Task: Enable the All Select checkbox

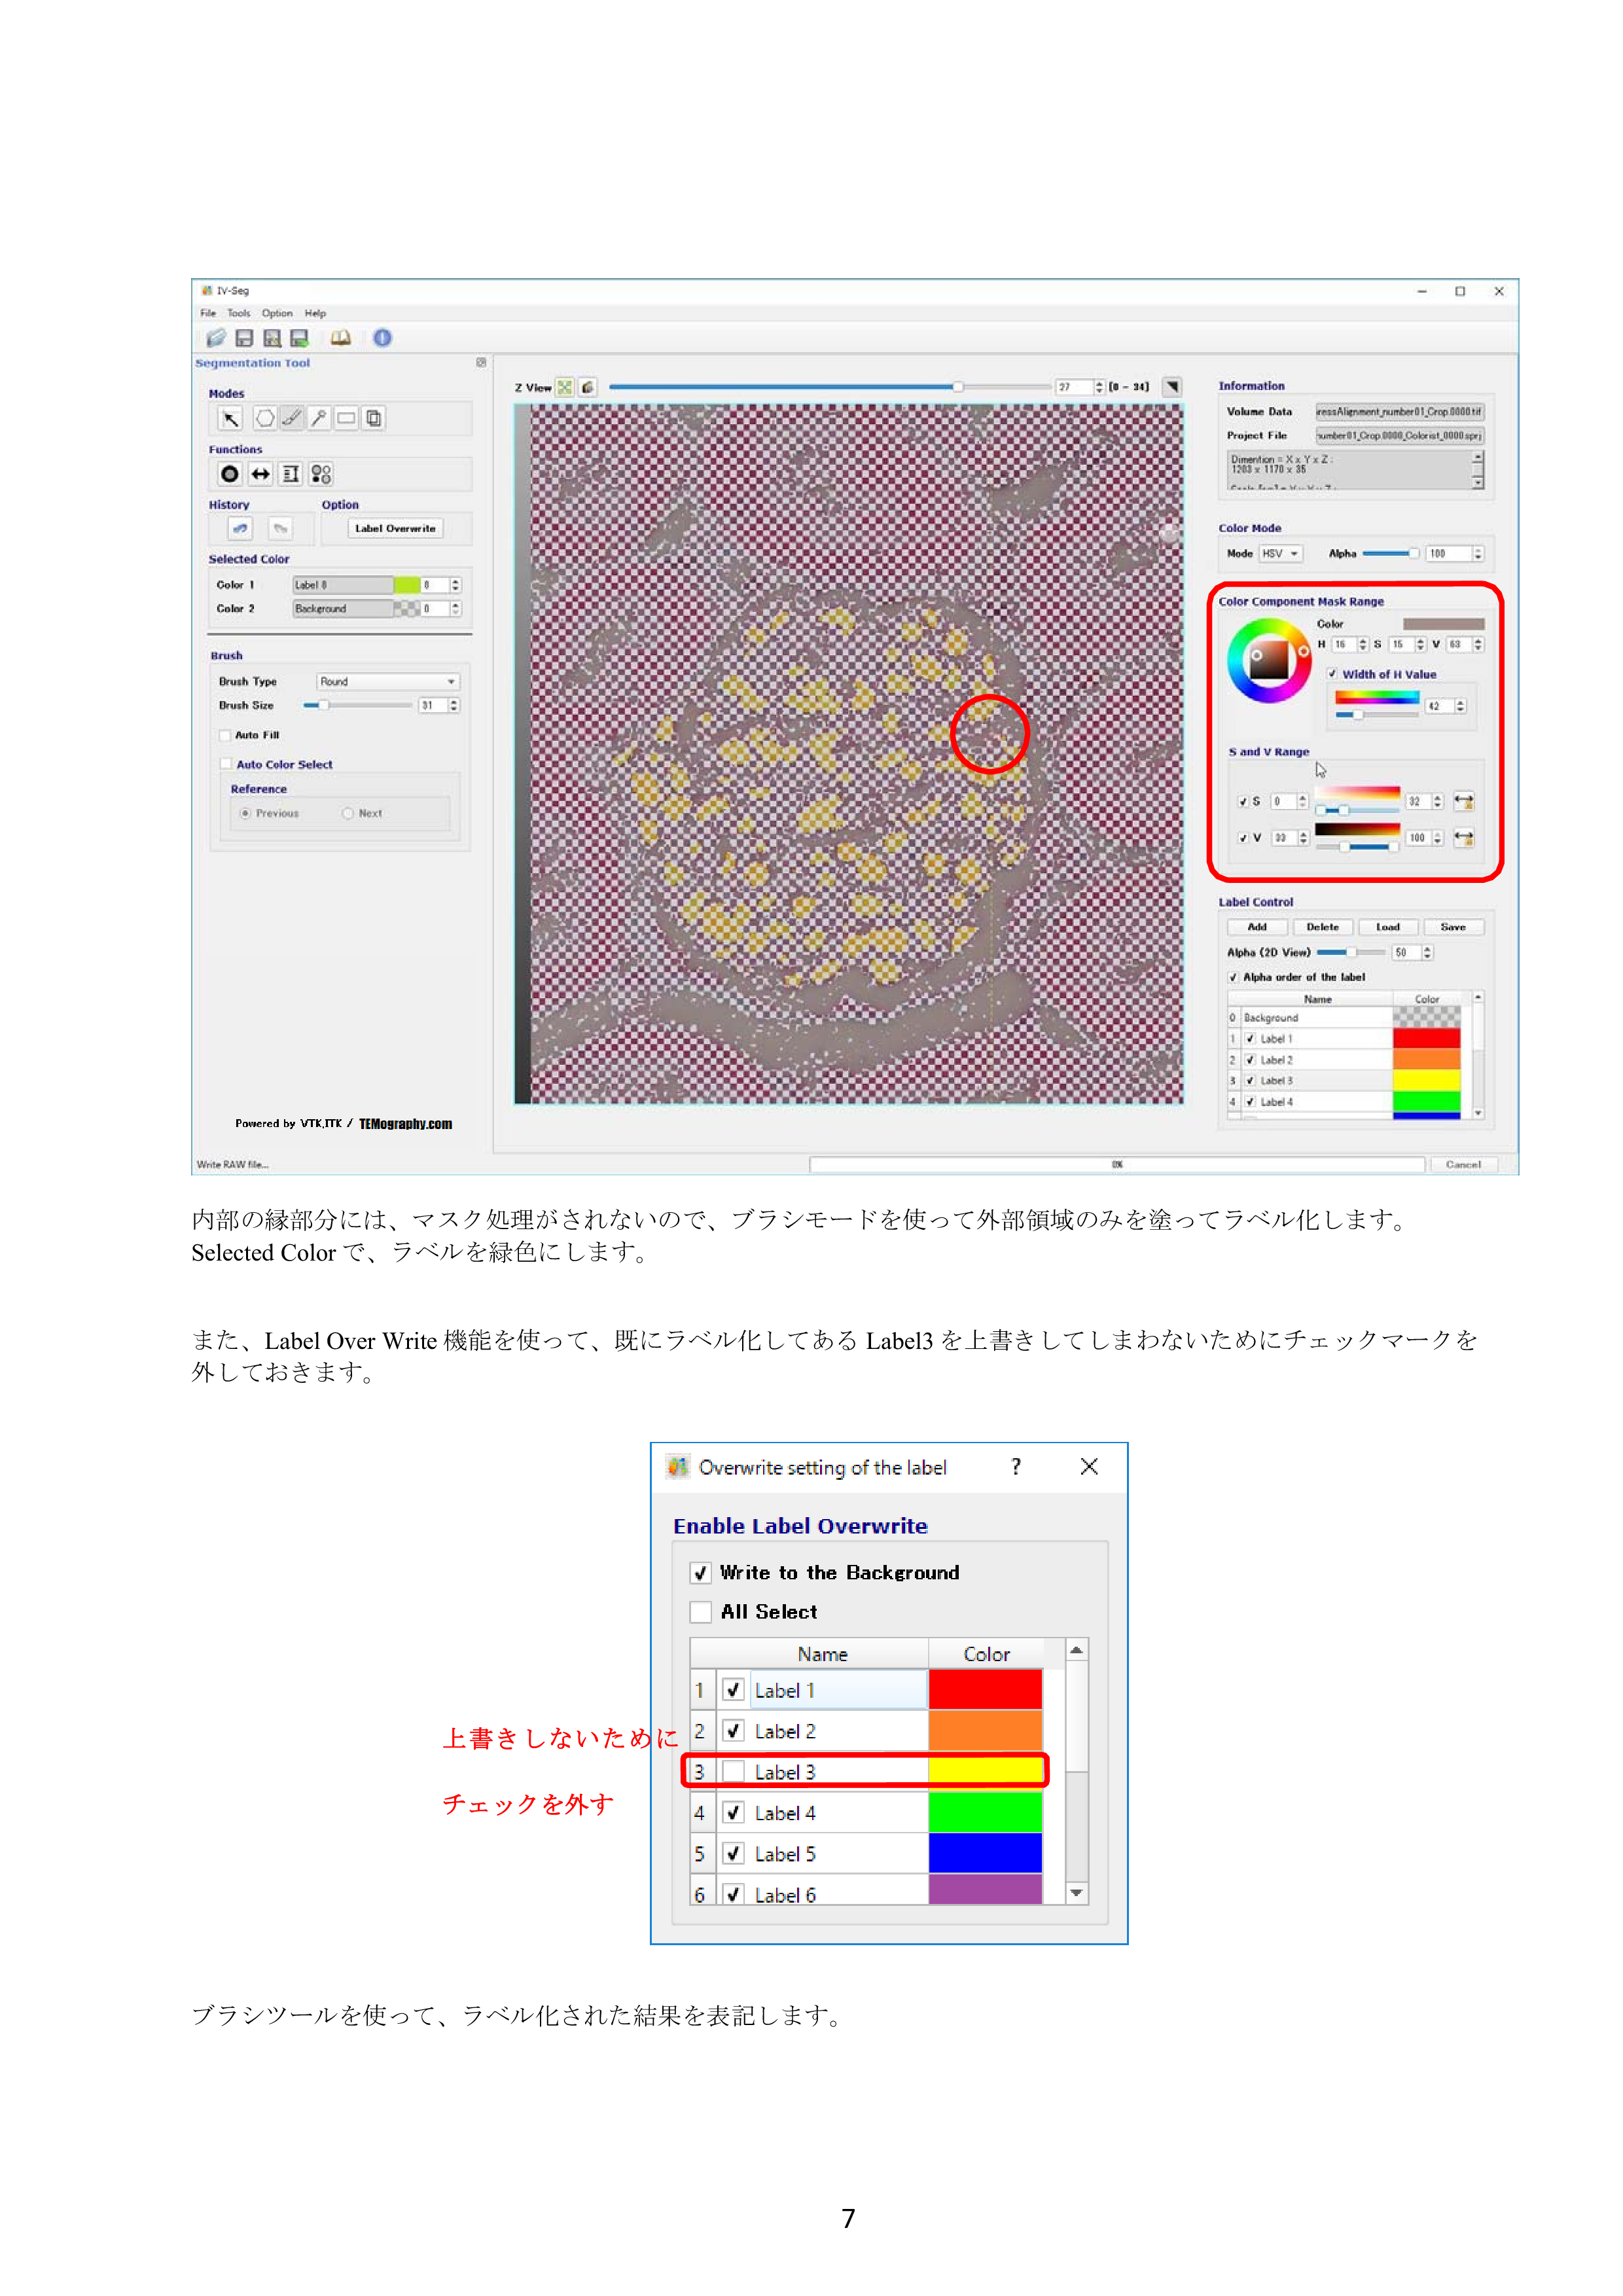Action: (x=701, y=1611)
